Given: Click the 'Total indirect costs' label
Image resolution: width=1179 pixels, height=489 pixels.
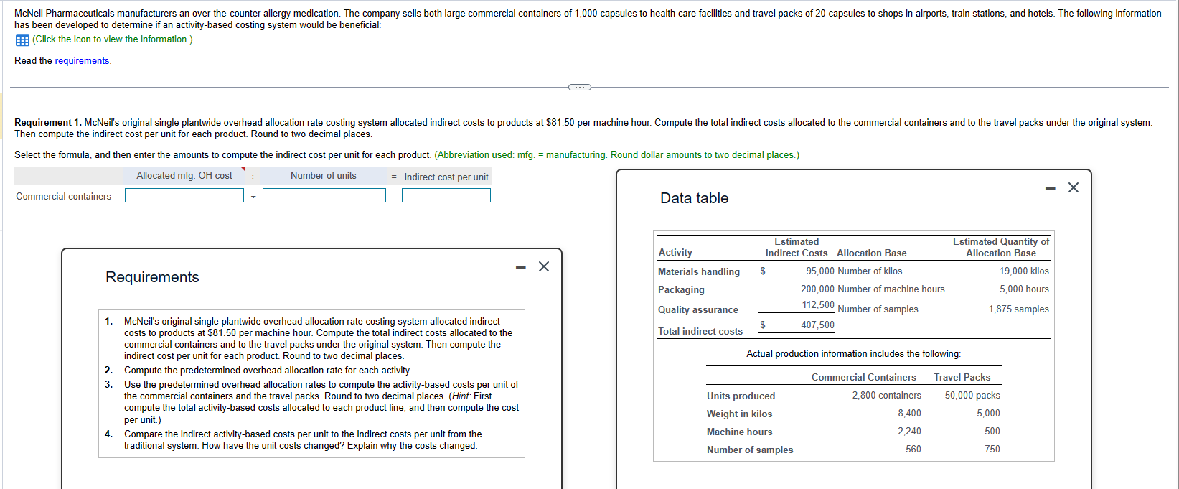Looking at the screenshot, I should click(x=700, y=331).
